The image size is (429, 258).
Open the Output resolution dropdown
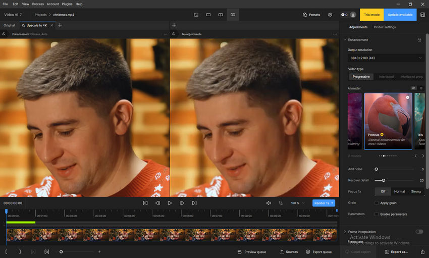(x=386, y=58)
